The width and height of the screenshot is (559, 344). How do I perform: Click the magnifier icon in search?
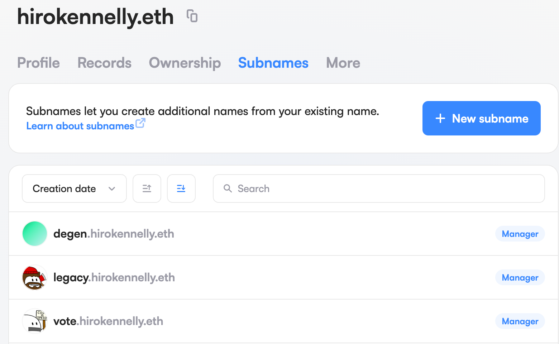(x=228, y=188)
